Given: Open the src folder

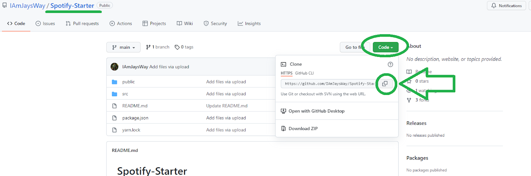Looking at the screenshot, I should pyautogui.click(x=125, y=94).
